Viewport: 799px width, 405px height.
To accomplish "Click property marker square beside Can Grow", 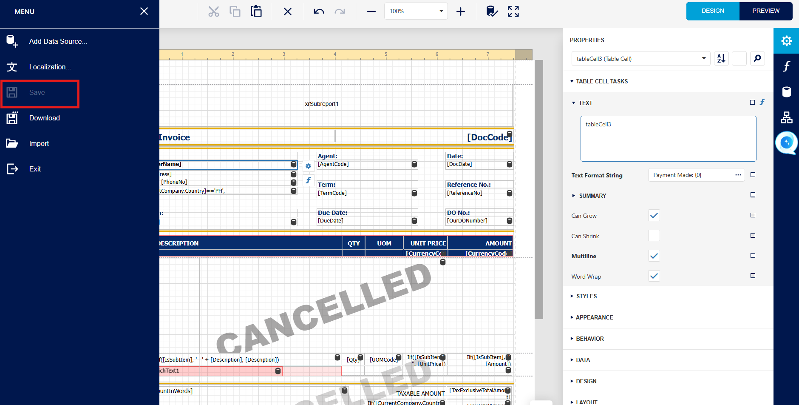I will [x=753, y=215].
